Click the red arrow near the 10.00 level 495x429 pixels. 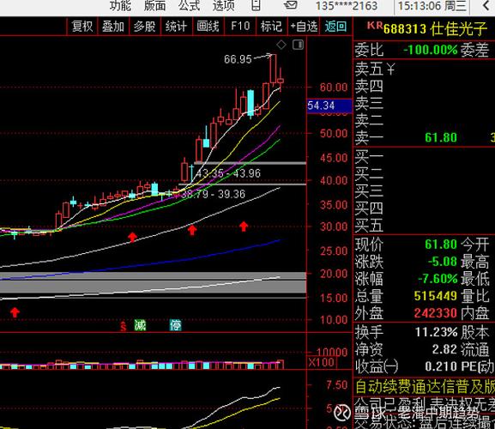coord(15,312)
